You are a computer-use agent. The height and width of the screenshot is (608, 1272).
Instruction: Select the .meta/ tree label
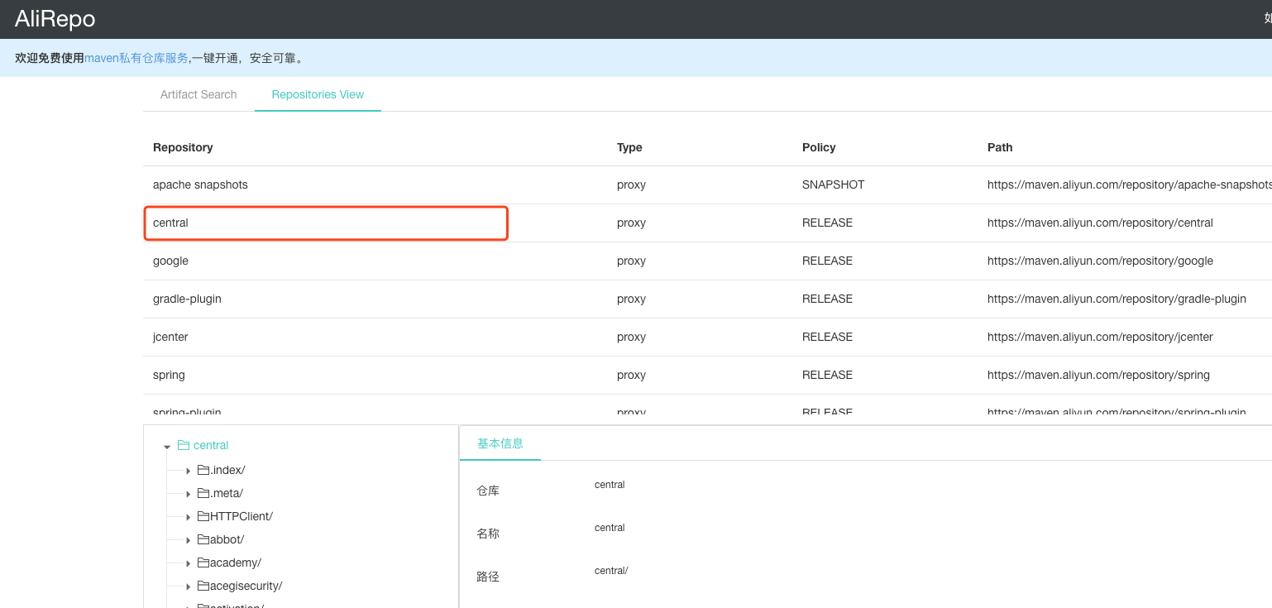point(227,493)
